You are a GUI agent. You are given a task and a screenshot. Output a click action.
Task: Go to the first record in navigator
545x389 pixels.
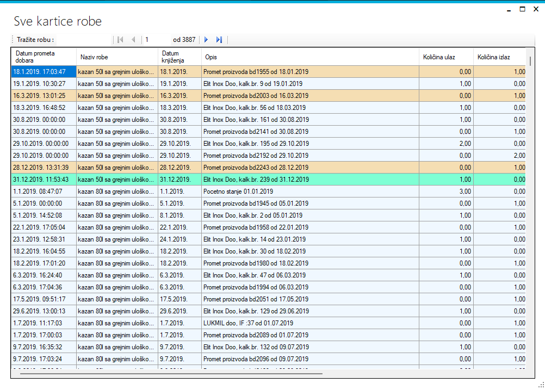[120, 40]
